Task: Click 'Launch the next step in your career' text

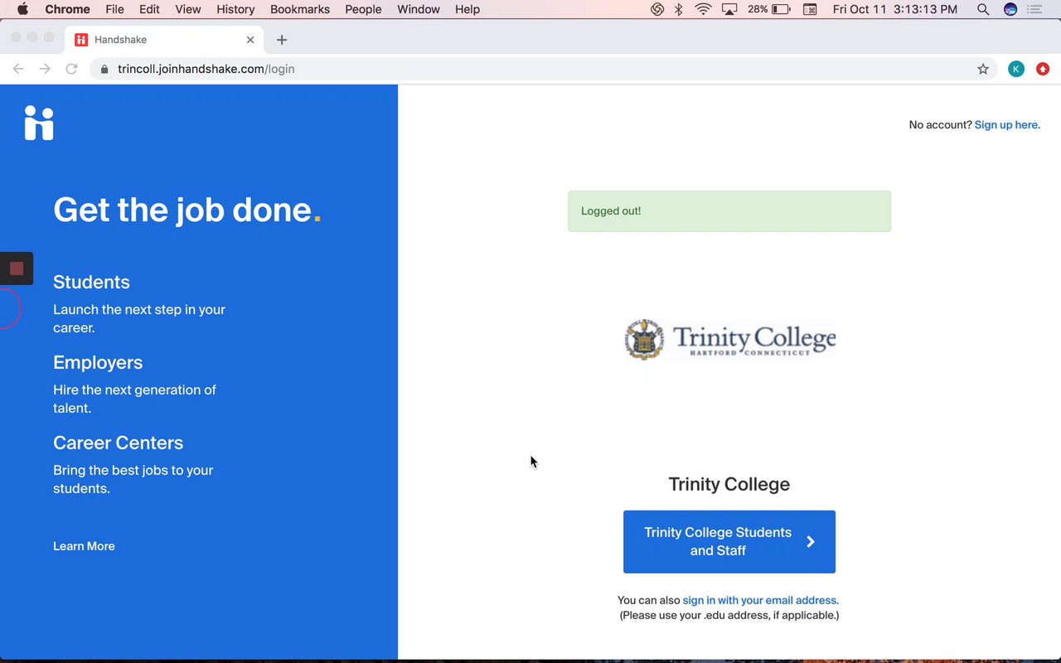Action: click(139, 318)
